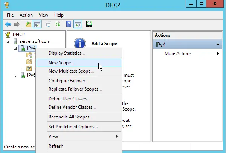Click the green monitor toolbar icon
Image resolution: width=226 pixels, height=153 pixels.
tap(89, 24)
